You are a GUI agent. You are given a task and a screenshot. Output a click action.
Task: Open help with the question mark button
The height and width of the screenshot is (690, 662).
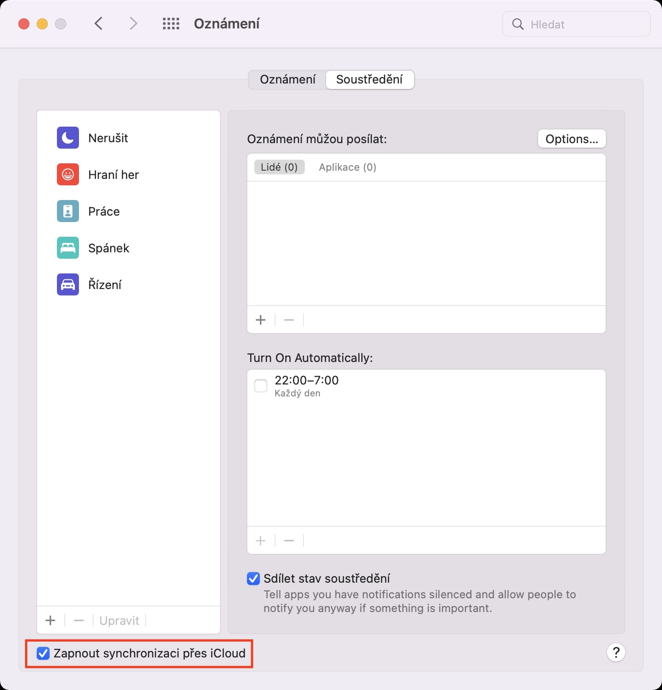616,652
